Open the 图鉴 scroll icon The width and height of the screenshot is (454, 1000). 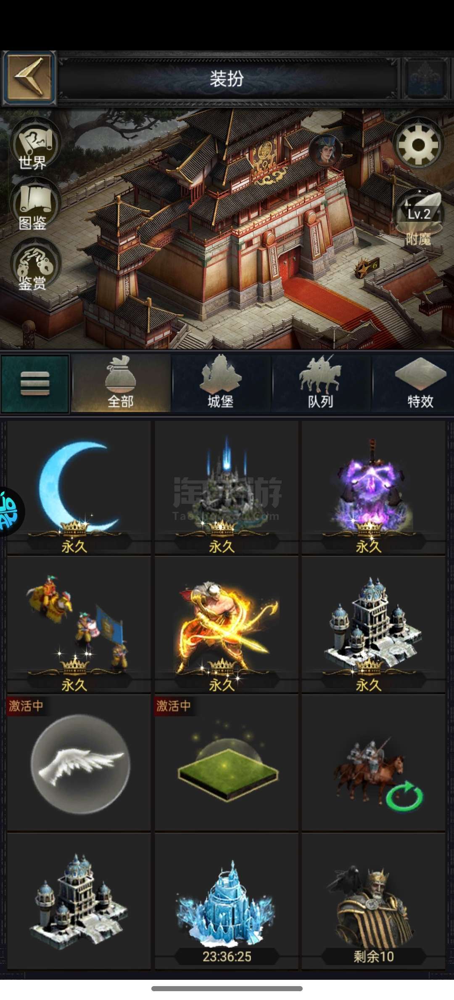point(34,205)
